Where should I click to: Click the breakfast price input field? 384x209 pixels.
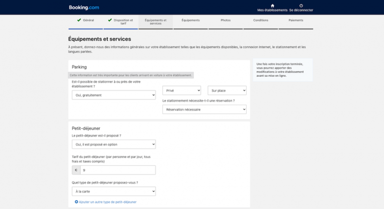[x=118, y=170]
